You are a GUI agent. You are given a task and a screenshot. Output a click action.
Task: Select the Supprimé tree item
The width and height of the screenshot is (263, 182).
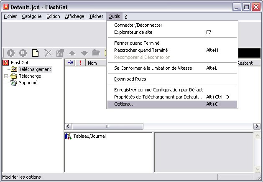point(28,83)
